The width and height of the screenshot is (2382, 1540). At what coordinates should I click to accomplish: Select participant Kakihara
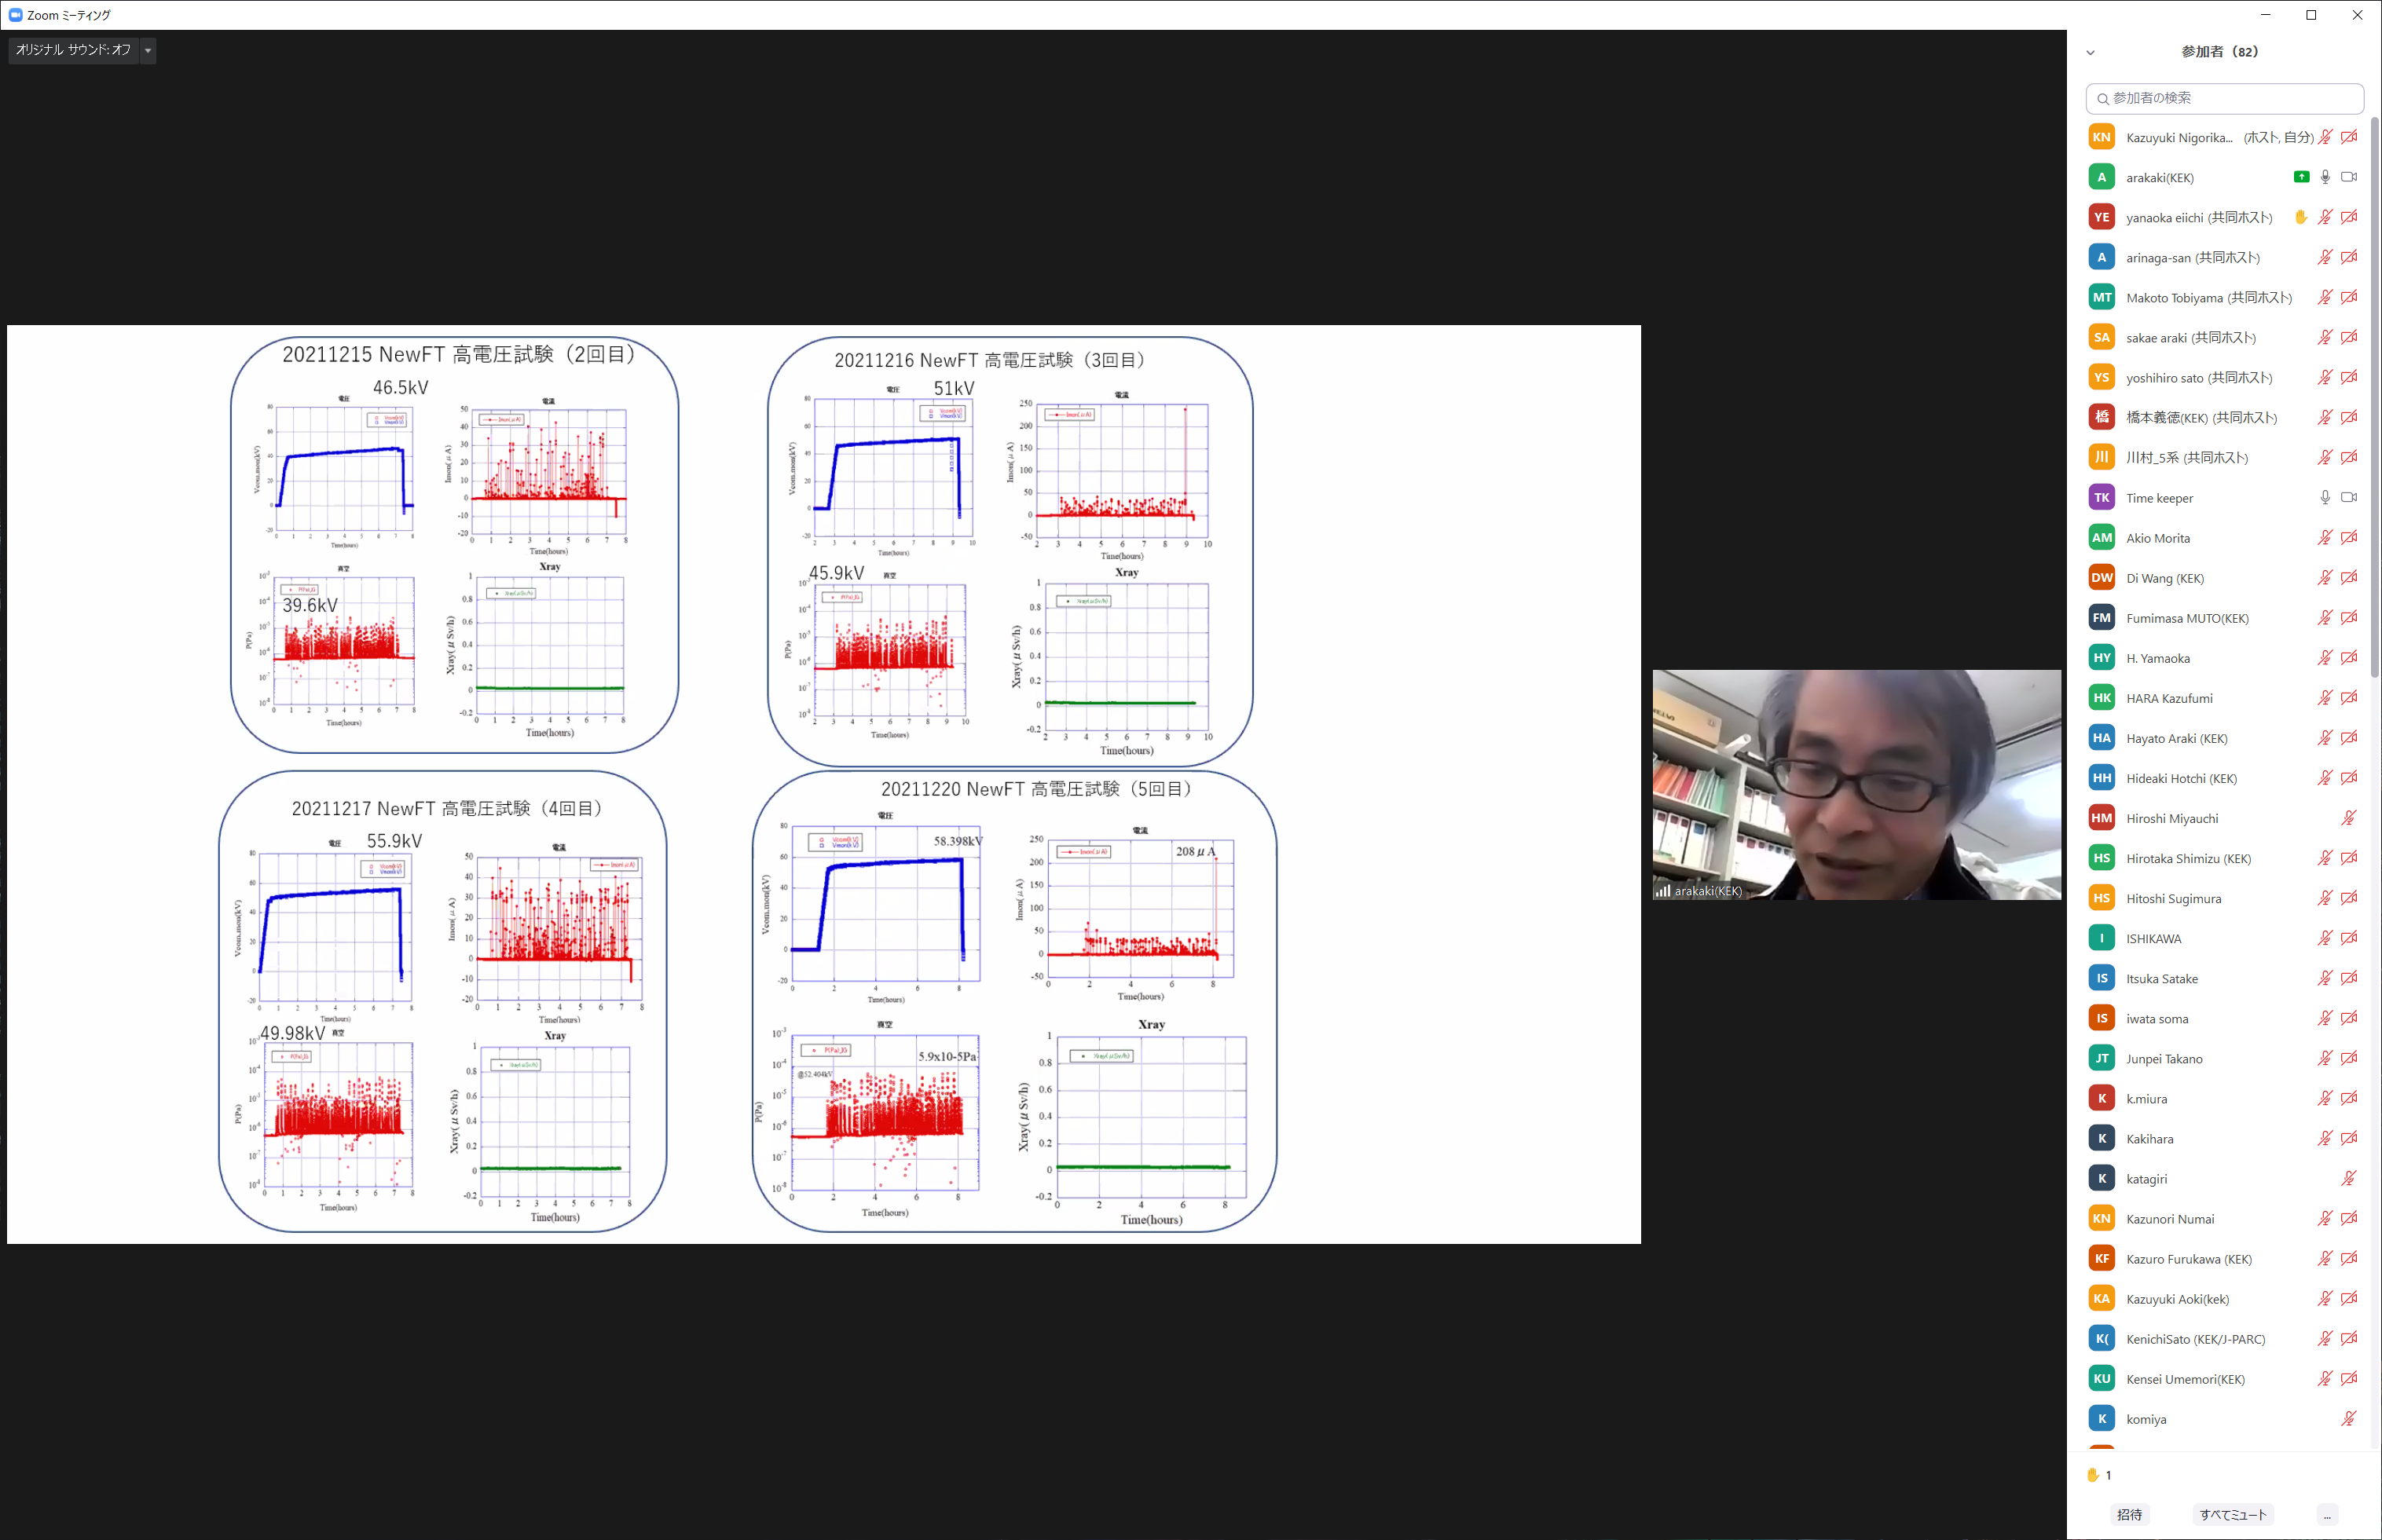tap(2224, 1138)
